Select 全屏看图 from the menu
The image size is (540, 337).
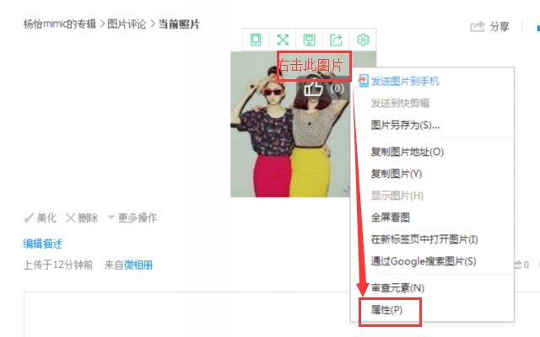390,217
